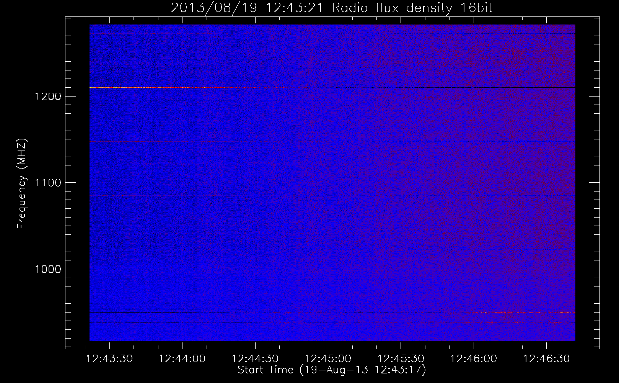Viewport: 619px width, 383px height.
Task: Select the 1100 frequency axis label
Action: 48,183
